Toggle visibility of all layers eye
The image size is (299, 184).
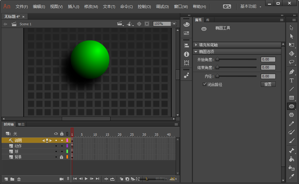(56, 134)
